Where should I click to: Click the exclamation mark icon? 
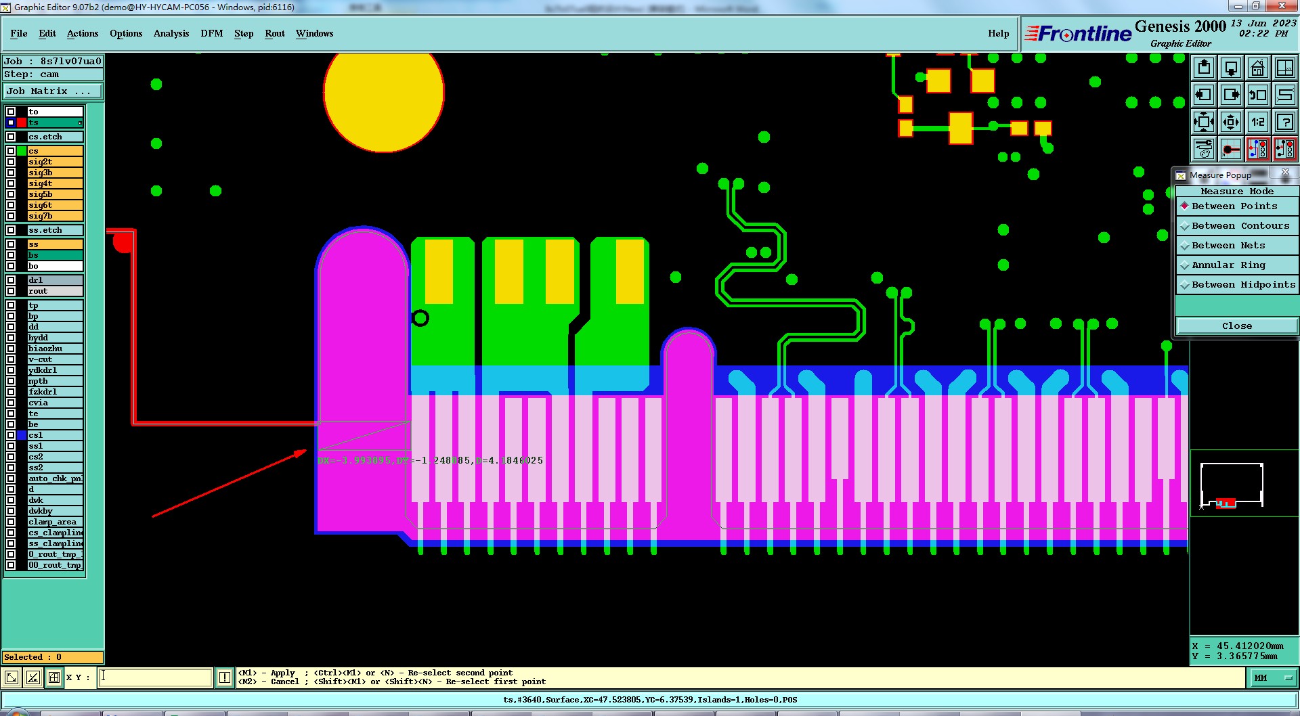[x=225, y=677]
